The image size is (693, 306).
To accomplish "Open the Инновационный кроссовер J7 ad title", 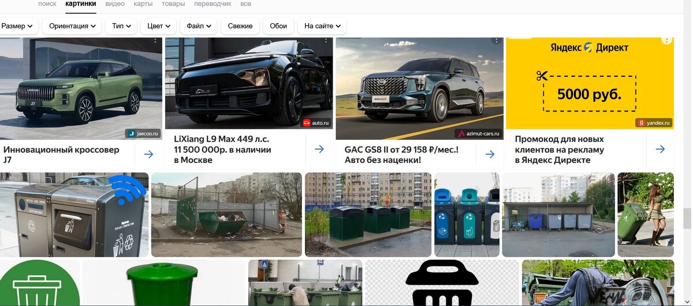I will point(61,154).
